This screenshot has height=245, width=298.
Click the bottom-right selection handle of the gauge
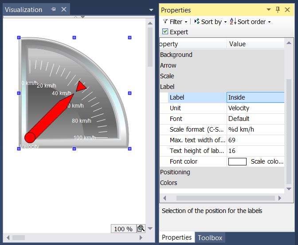(x=129, y=149)
